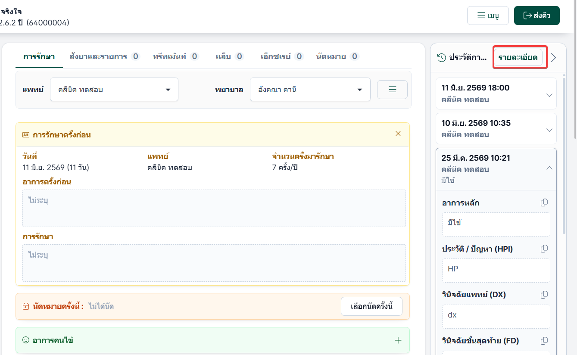
Task: Click the page vertical scrollbar at far right
Action: pos(575,69)
